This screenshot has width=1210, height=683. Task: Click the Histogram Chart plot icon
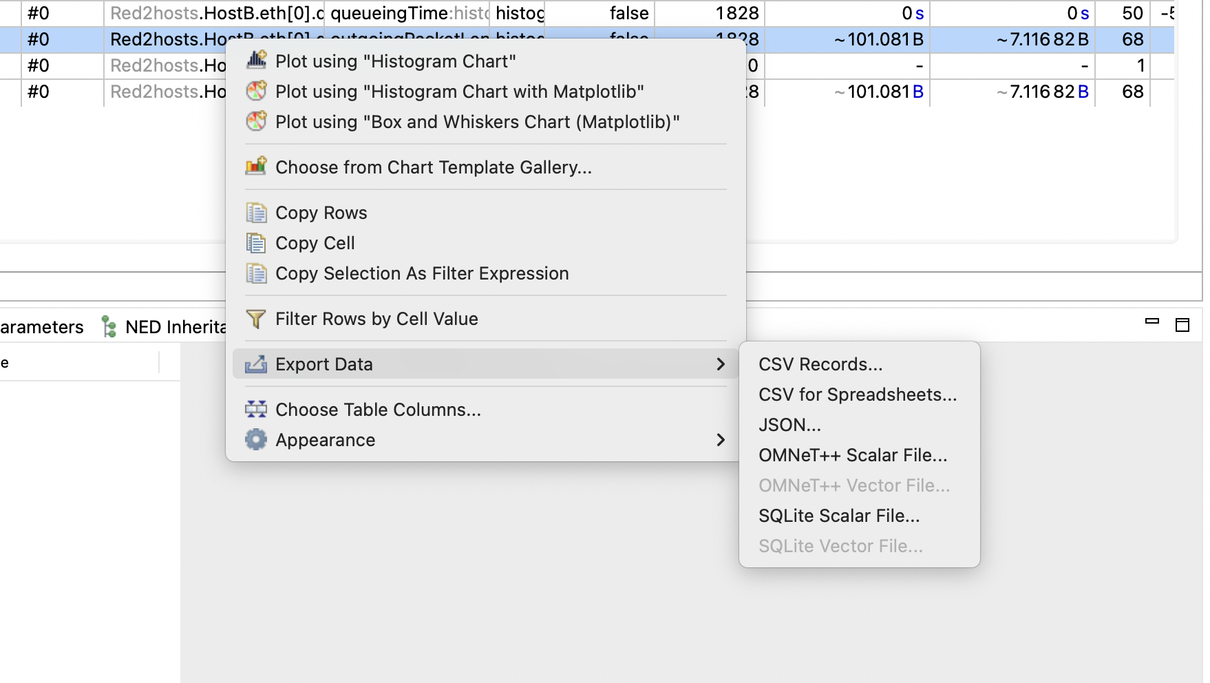[x=256, y=61]
